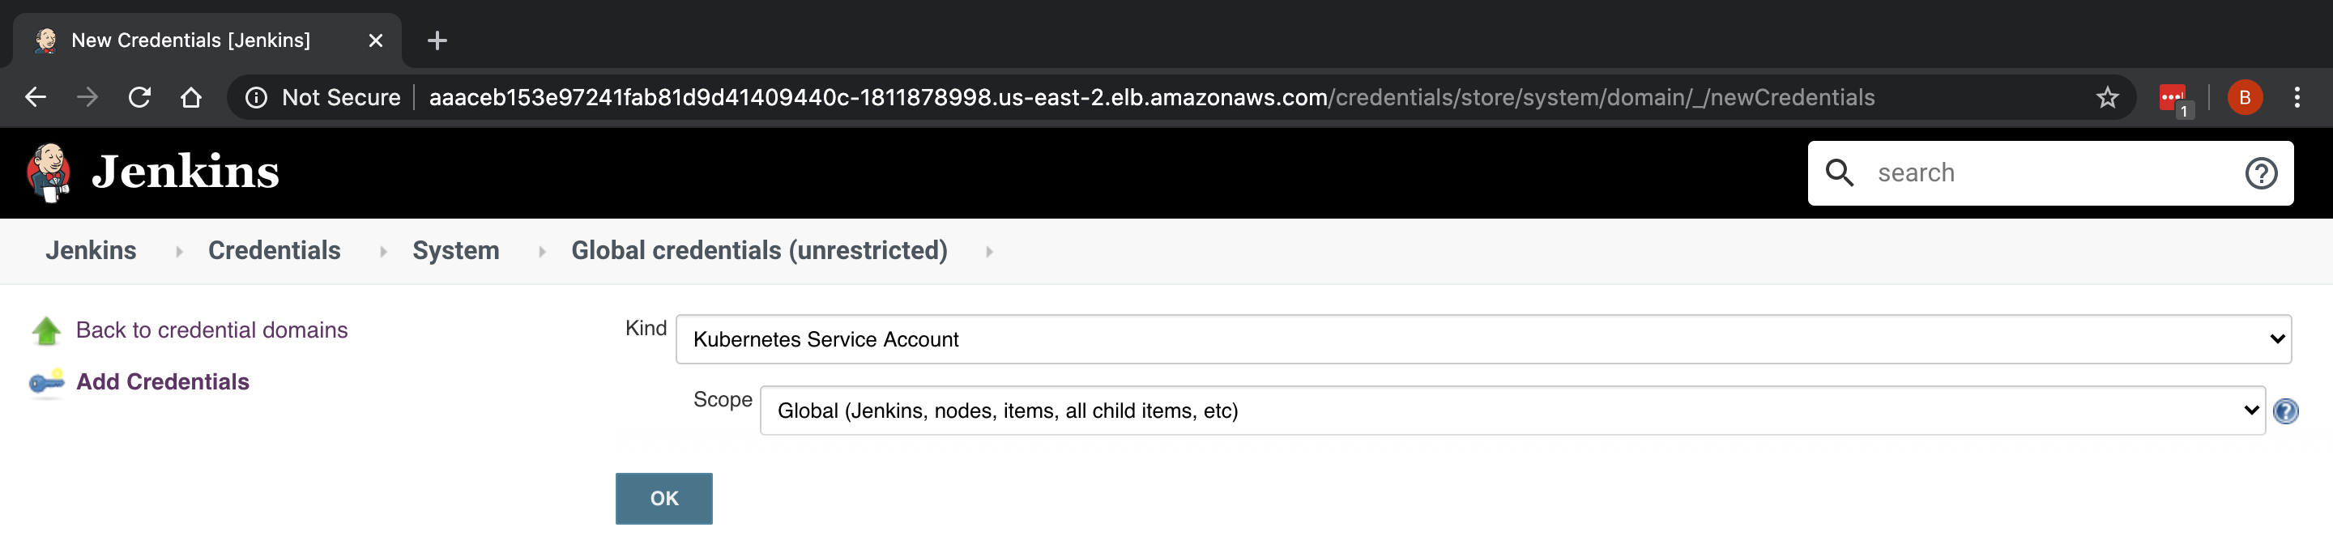
Task: Expand the breadcrumb arrow after Credentials
Action: pos(383,252)
